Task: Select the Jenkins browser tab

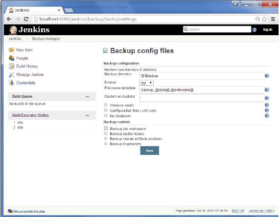Action: click(34, 10)
